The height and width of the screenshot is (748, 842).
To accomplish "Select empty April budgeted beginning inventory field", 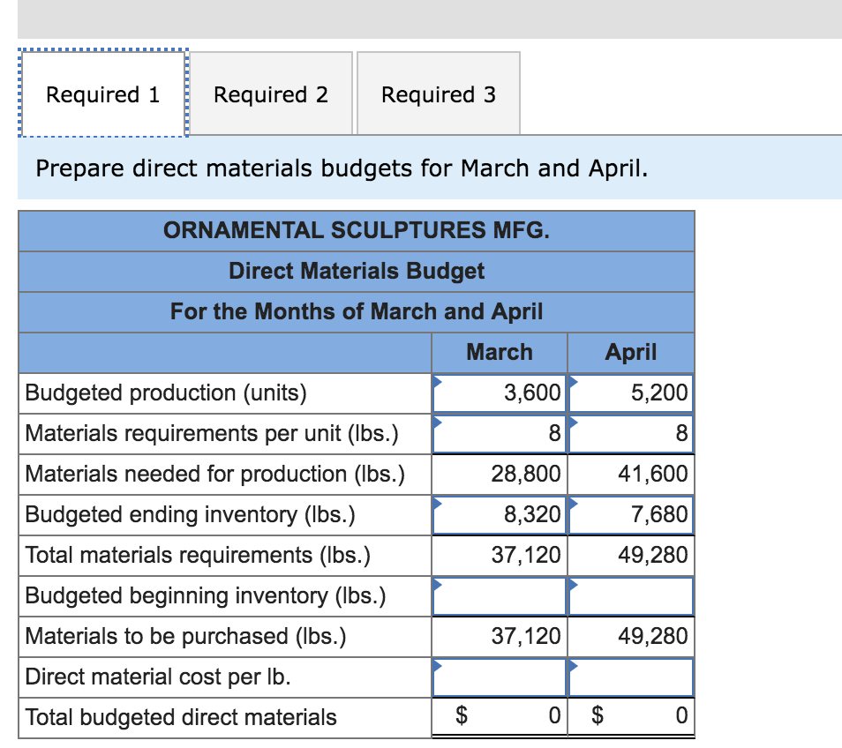I will [x=632, y=595].
